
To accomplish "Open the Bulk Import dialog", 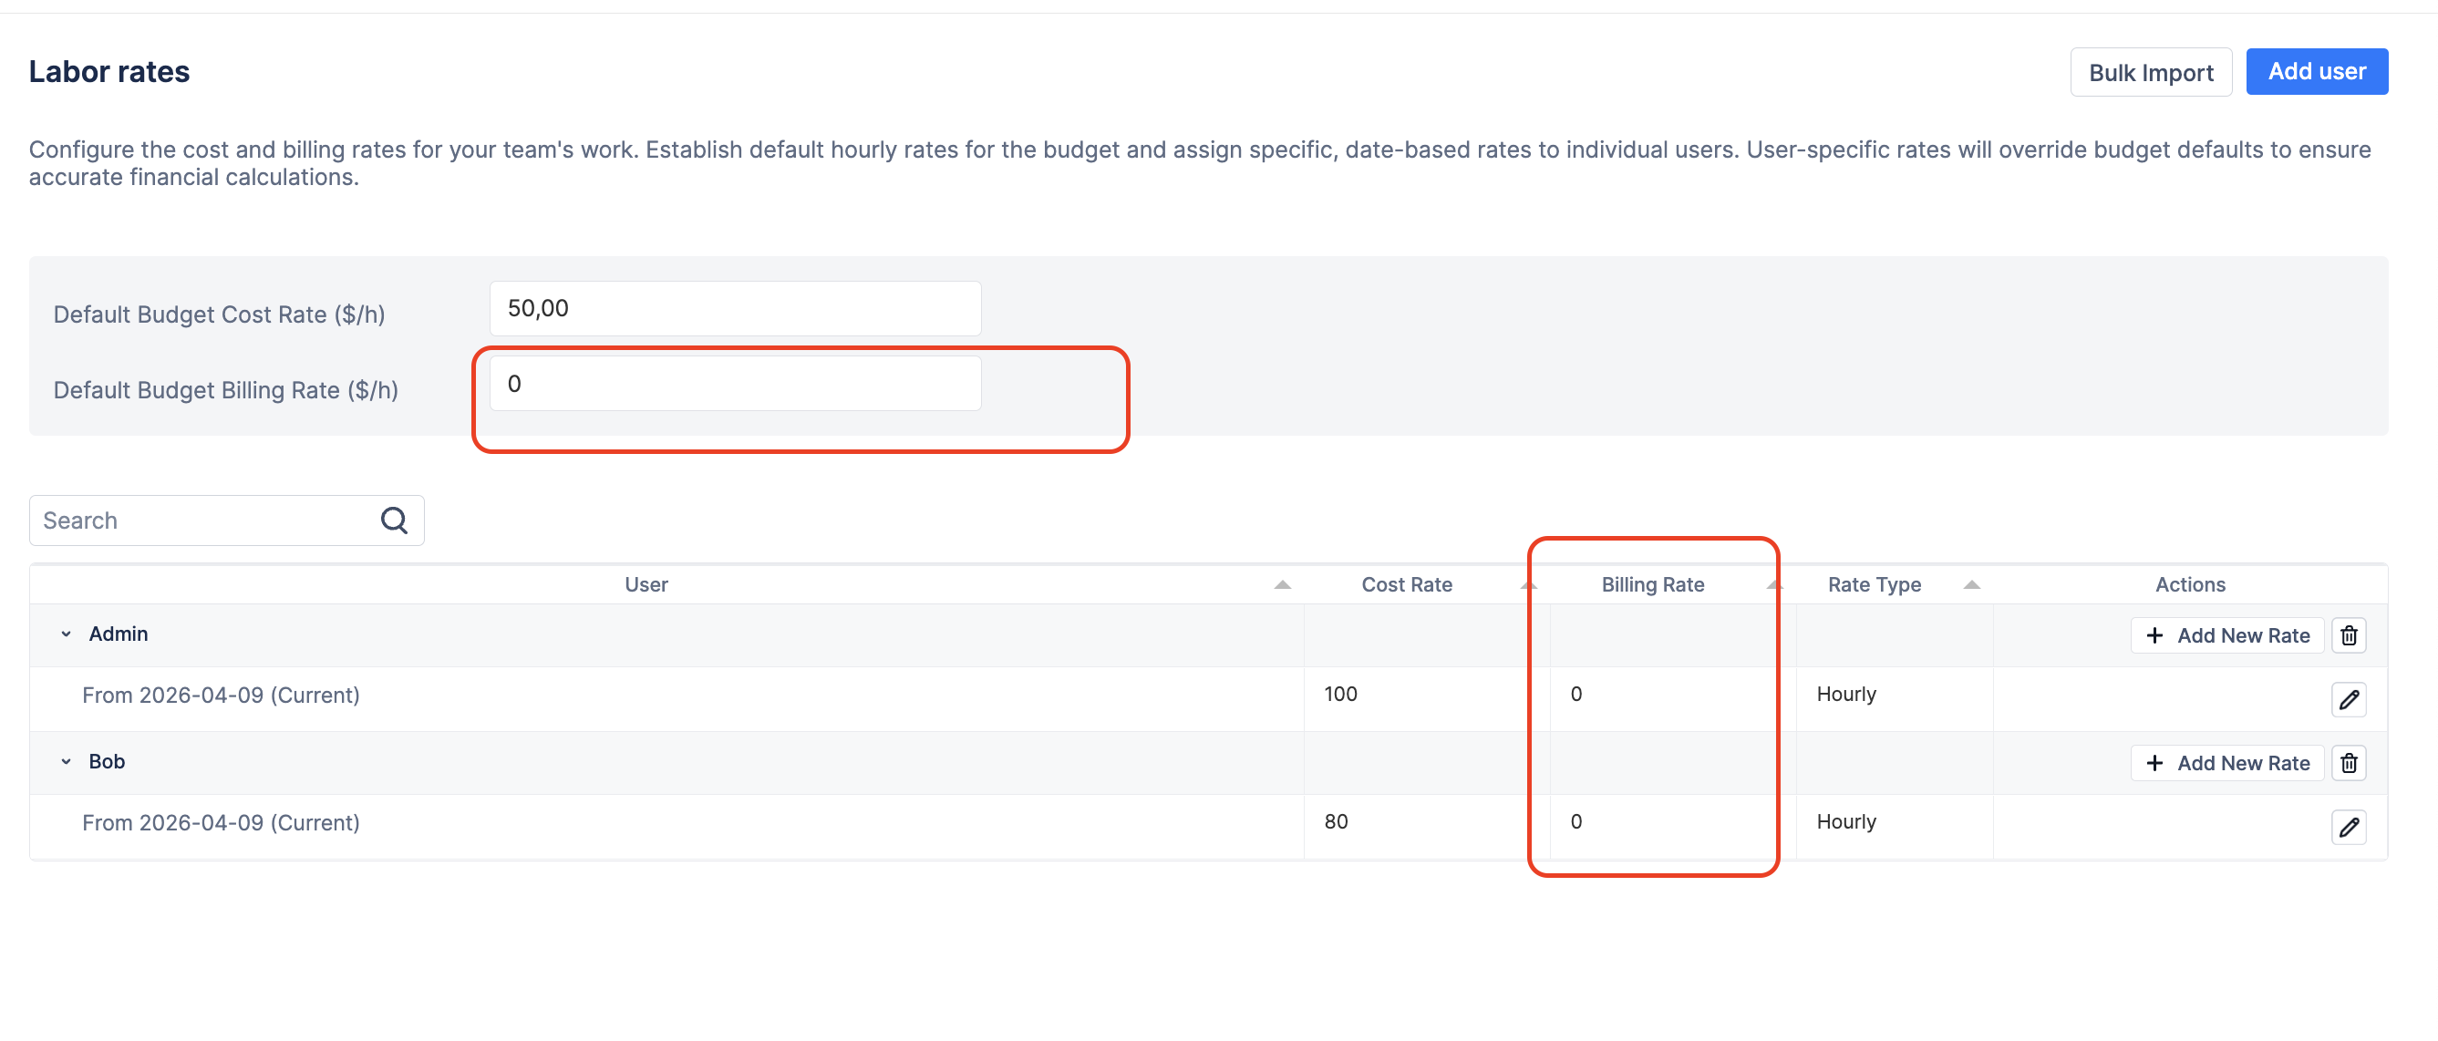I will pyautogui.click(x=2149, y=72).
